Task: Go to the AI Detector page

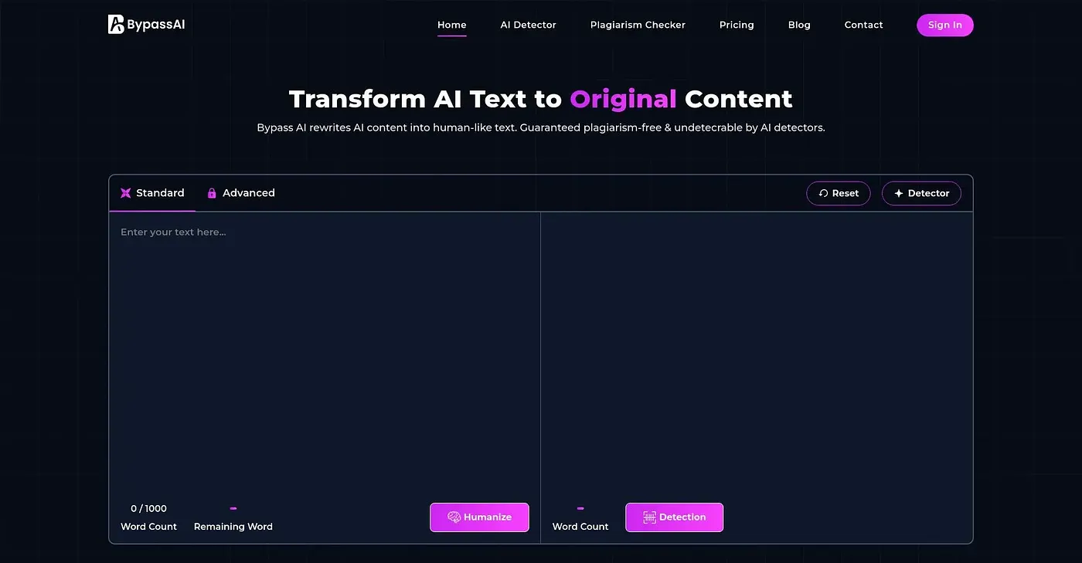Action: click(x=529, y=25)
